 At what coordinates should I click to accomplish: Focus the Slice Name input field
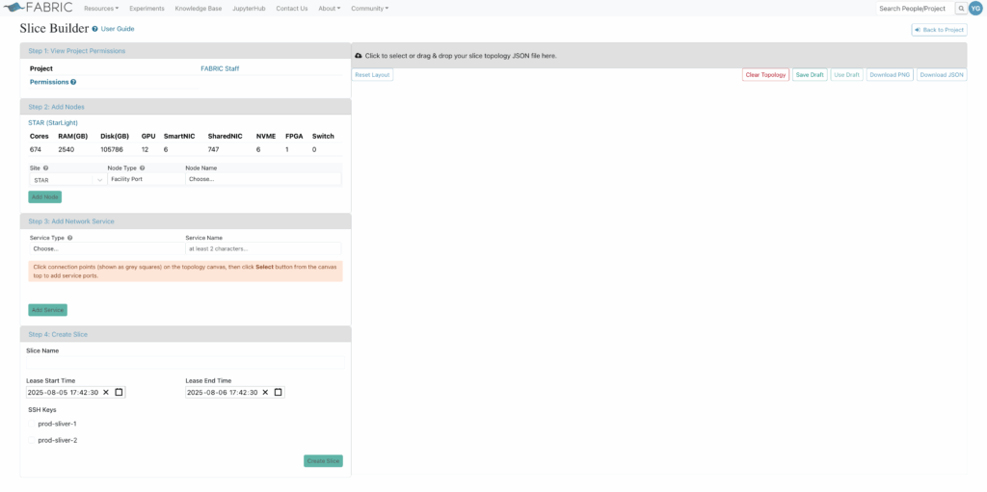coord(185,362)
